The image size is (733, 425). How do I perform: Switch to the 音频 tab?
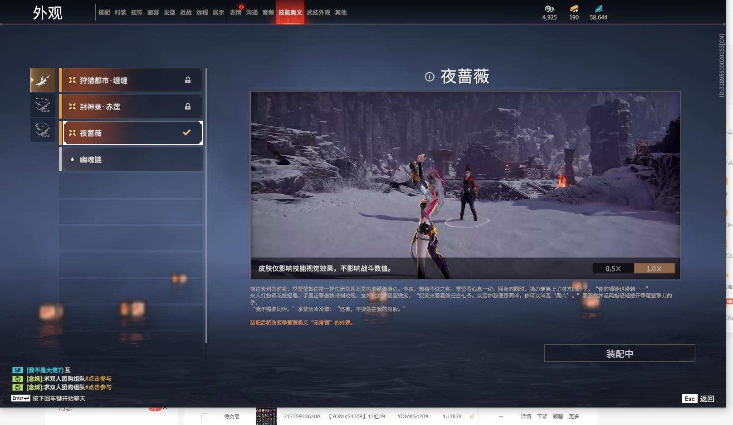(x=269, y=12)
